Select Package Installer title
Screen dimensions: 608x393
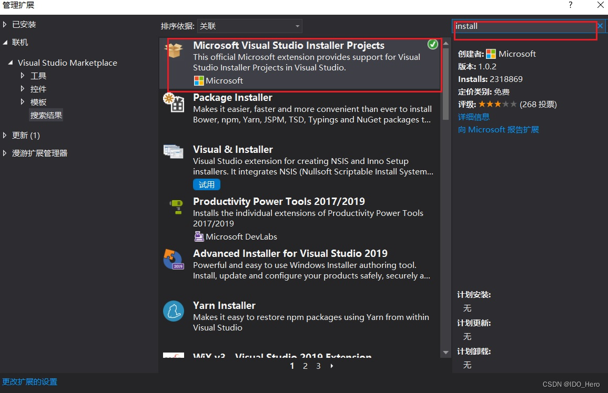coord(232,98)
